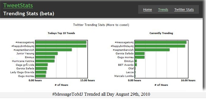Screen dimensions: 206x99
Task: Select #messagetomj bar in Todays Top 10
Action: (61, 42)
